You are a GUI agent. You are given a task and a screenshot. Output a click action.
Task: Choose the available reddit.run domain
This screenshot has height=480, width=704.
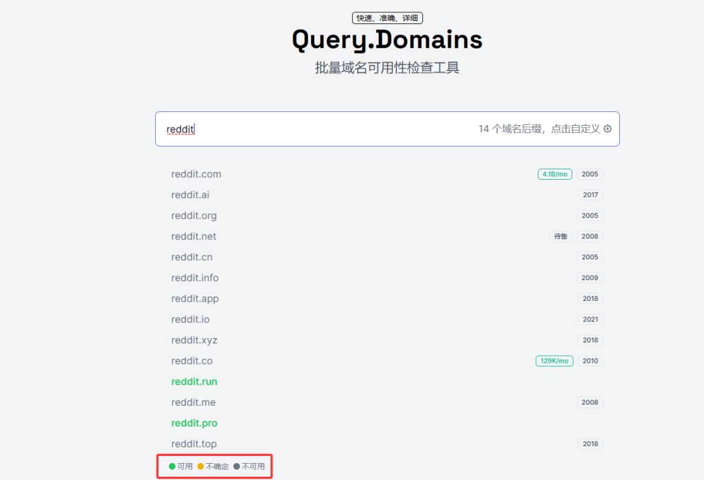click(194, 381)
